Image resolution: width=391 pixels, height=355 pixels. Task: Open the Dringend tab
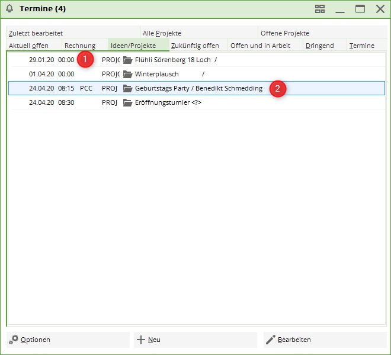[x=320, y=46]
